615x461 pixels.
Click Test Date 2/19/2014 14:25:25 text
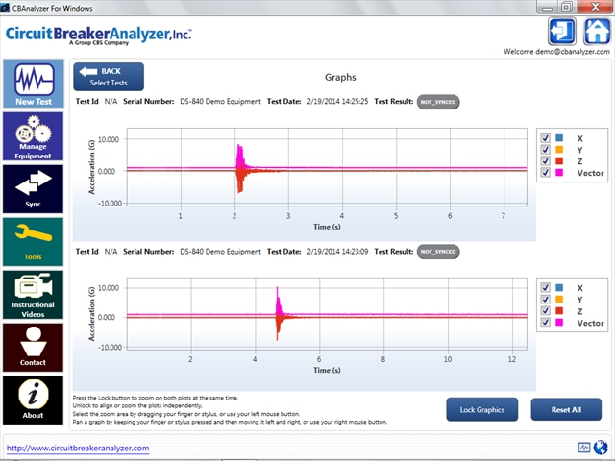point(337,101)
